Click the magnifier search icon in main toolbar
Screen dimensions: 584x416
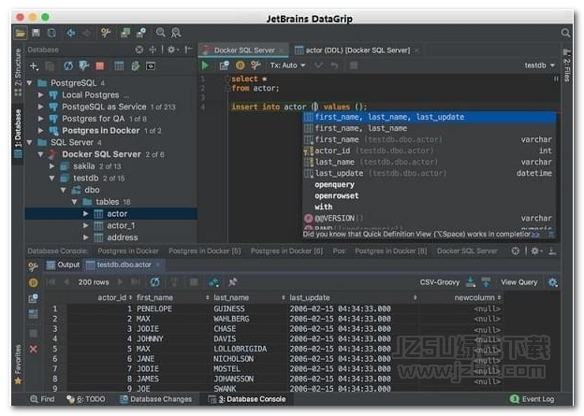point(161,33)
